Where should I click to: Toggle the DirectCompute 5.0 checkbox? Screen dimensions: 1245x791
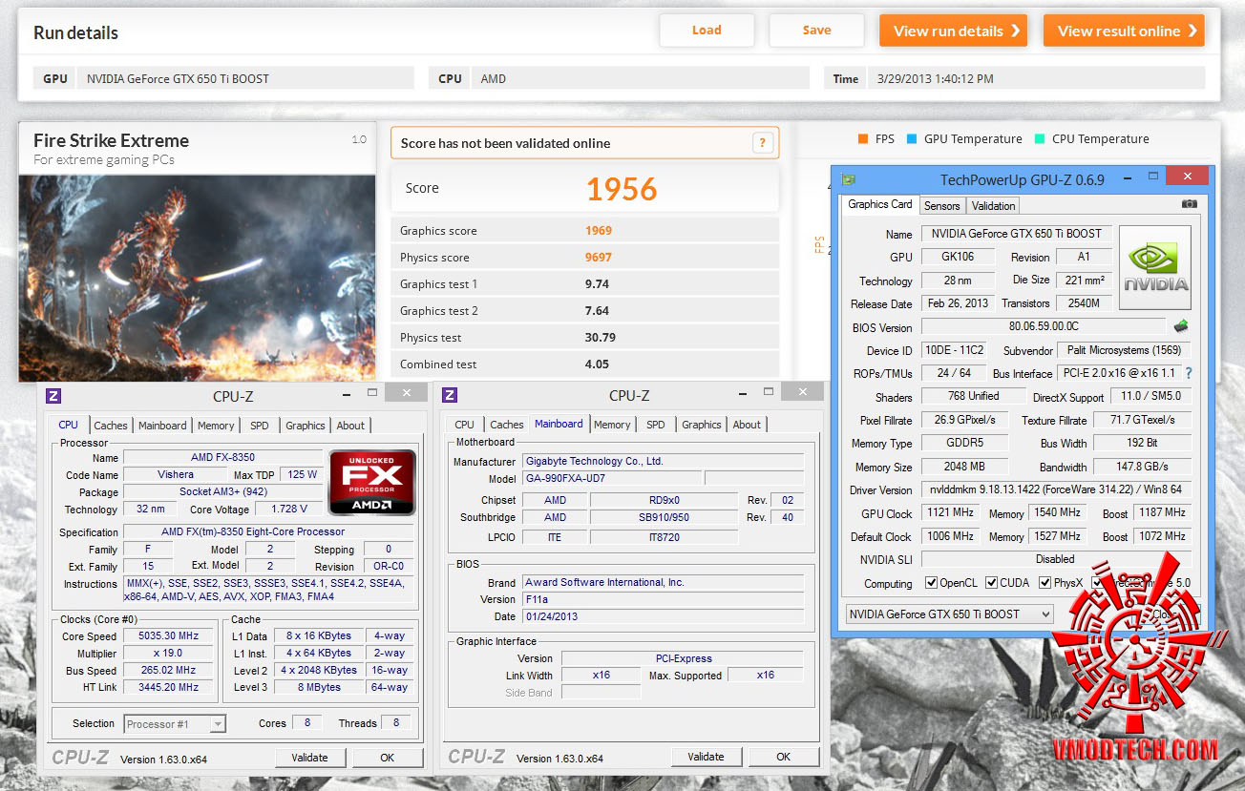coord(1099,583)
